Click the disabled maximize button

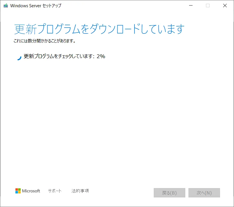tap(207, 6)
